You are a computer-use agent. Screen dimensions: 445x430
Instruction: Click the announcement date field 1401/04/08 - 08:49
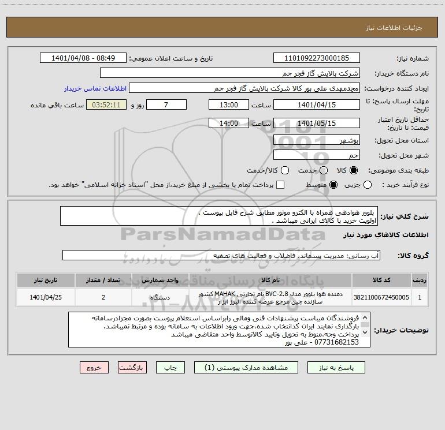83,58
